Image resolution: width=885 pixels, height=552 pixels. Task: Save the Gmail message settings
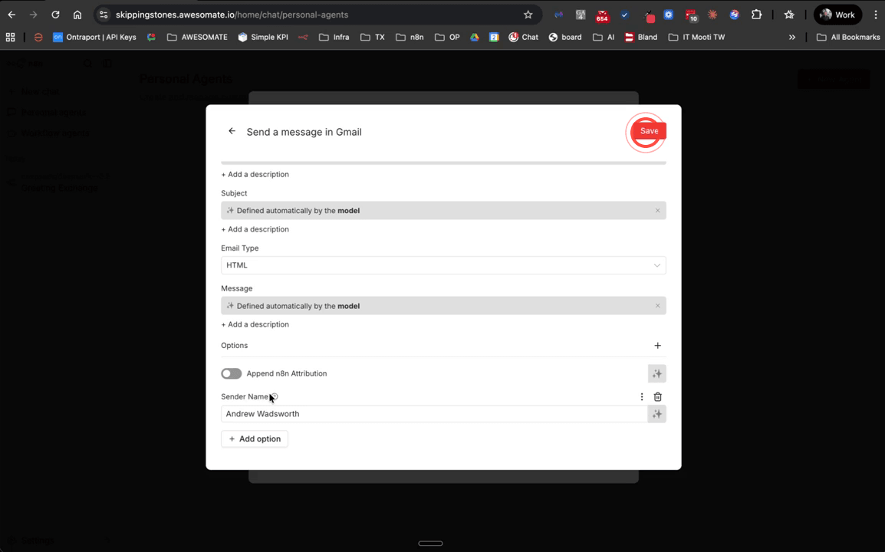pyautogui.click(x=648, y=130)
